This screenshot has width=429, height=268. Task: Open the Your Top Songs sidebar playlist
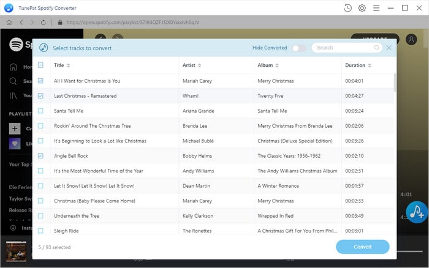tap(21, 164)
